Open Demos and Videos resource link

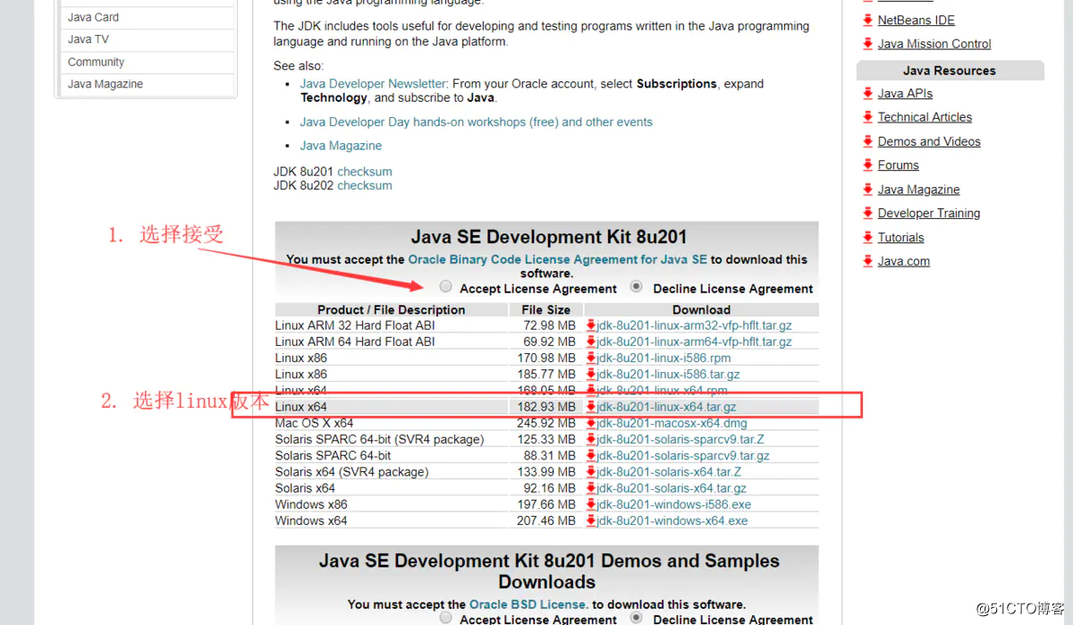tap(929, 141)
